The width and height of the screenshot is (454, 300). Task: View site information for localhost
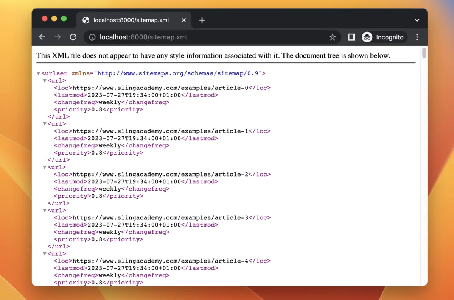(x=92, y=37)
